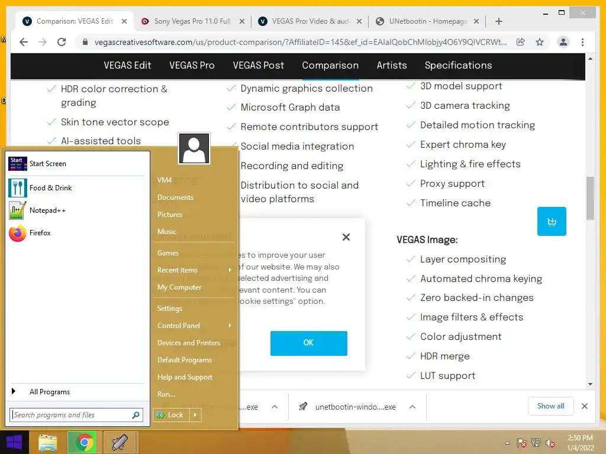Close the UNetbootin Homepage tab

[476, 21]
